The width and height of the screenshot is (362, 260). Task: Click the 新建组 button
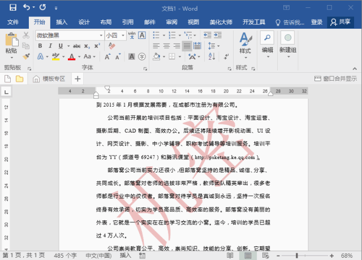point(288,45)
